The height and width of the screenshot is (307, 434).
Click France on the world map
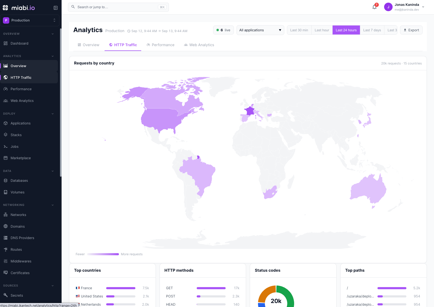coord(250,111)
